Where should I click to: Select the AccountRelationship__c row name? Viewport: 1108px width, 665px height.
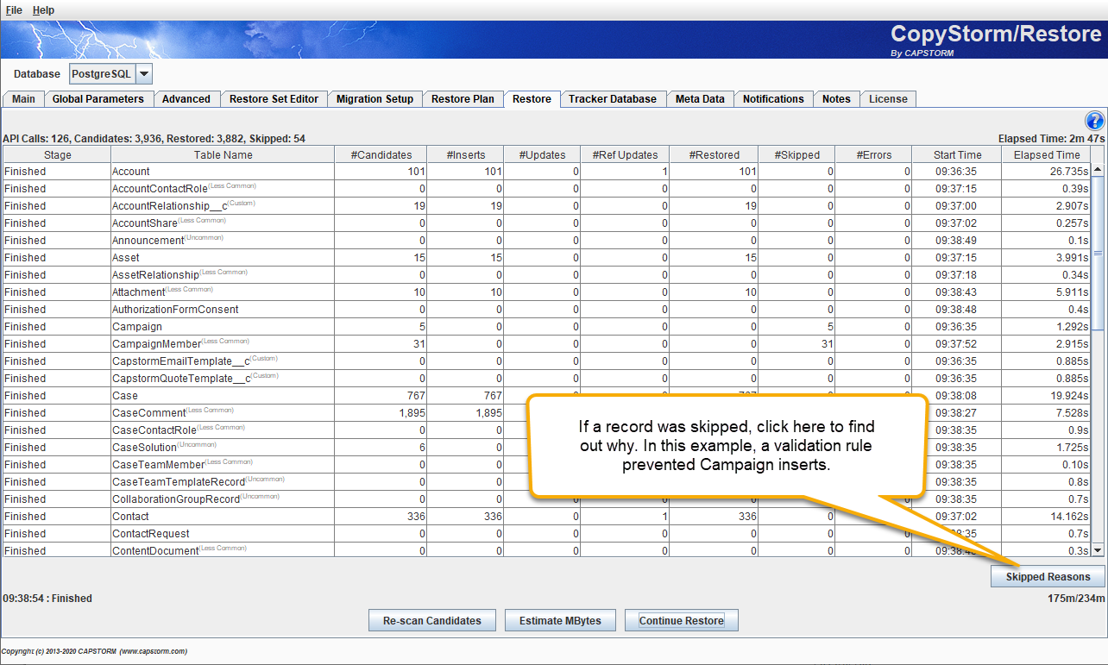click(169, 206)
